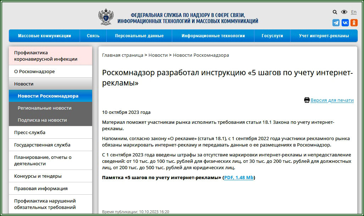Open the Связь menu
This screenshot has width=364, height=216.
tap(93, 36)
